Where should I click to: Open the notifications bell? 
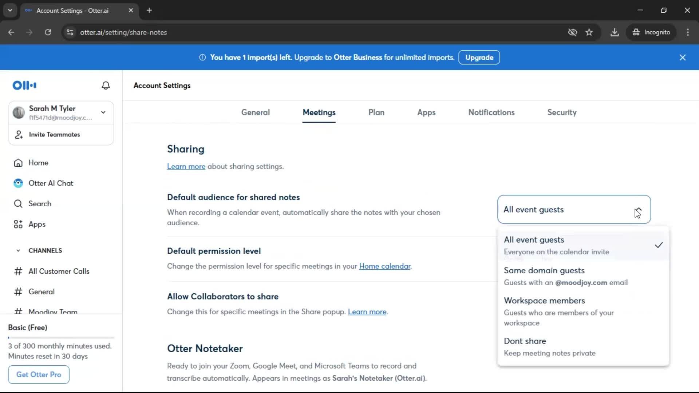point(106,86)
